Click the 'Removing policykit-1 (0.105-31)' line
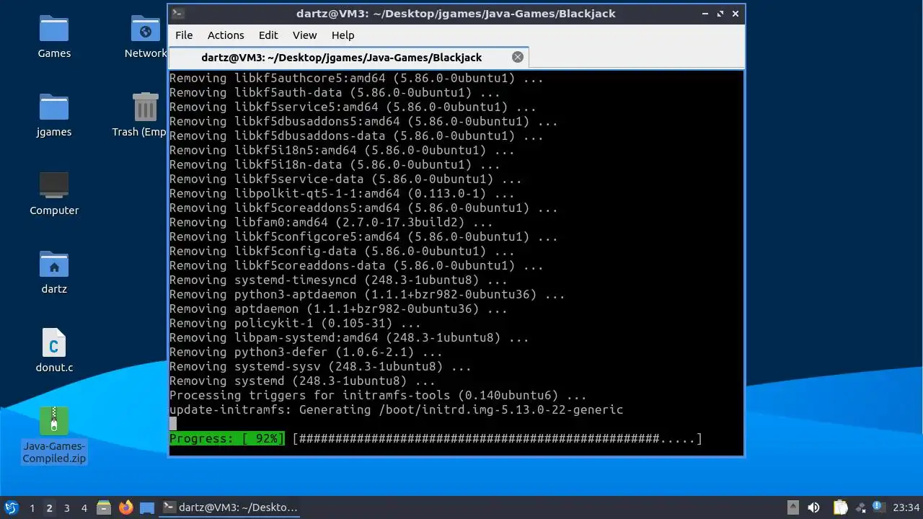Screen dimensions: 923x519 [295, 323]
